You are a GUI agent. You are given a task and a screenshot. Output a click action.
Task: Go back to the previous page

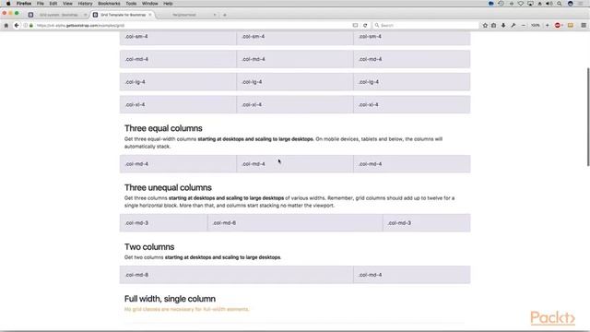17,25
